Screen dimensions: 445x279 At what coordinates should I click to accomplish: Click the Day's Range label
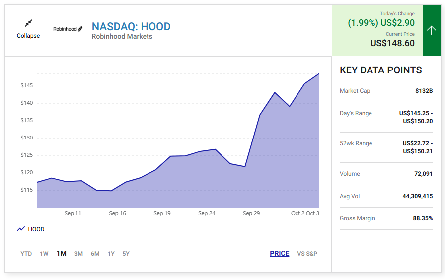click(x=356, y=113)
